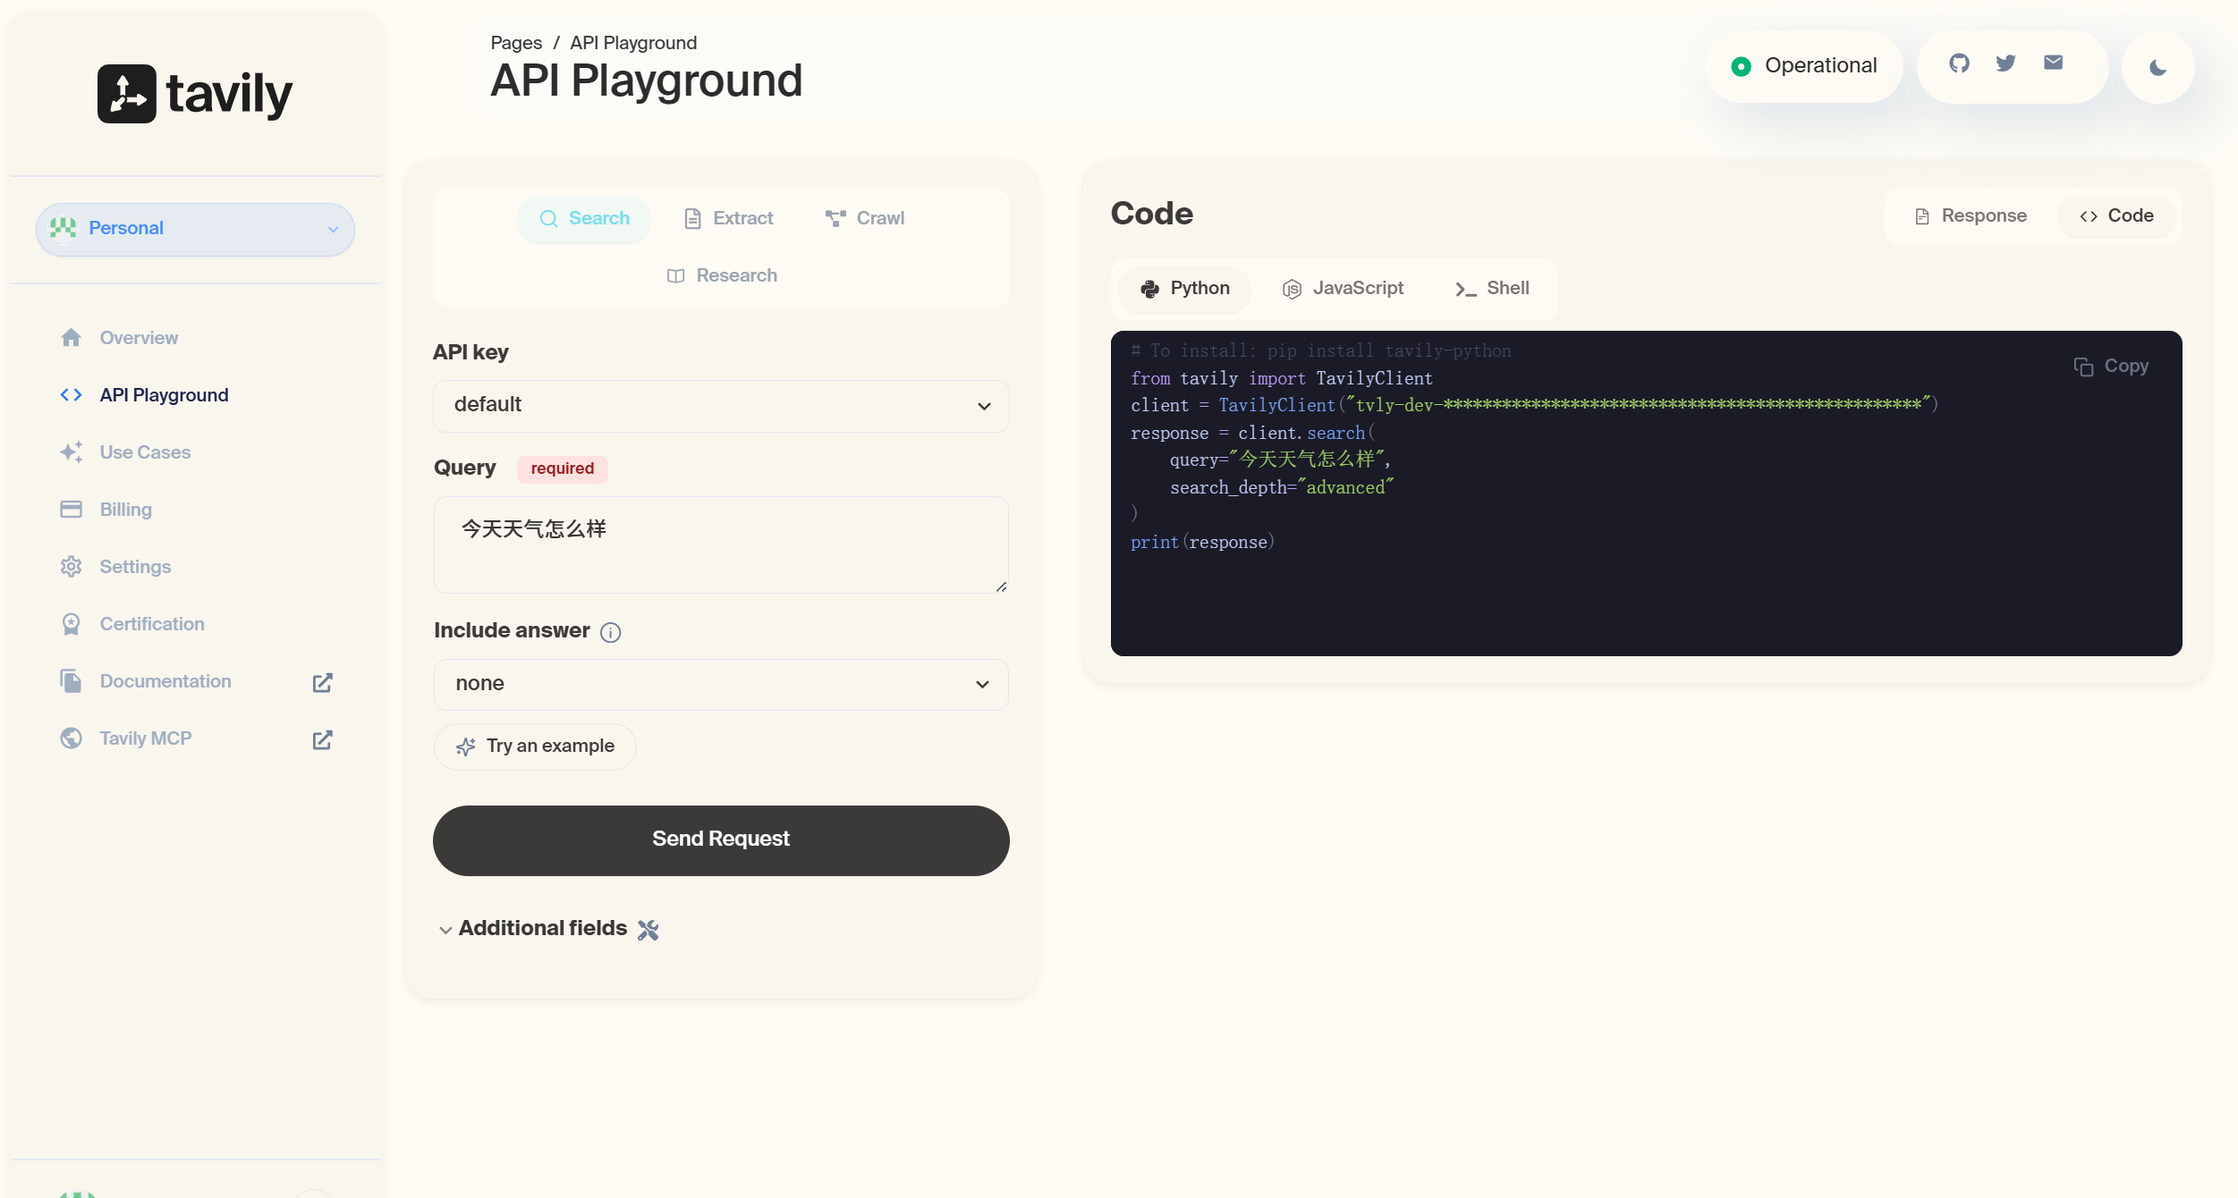Viewport: 2238px width, 1198px height.
Task: Expand Additional fields section
Action: click(x=542, y=928)
